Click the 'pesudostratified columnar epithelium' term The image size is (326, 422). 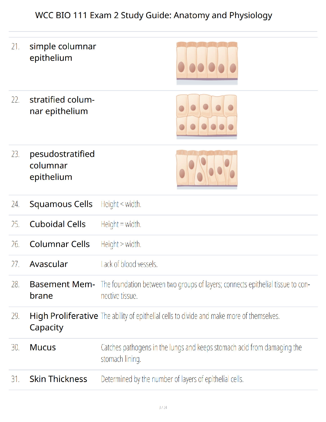pyautogui.click(x=62, y=165)
